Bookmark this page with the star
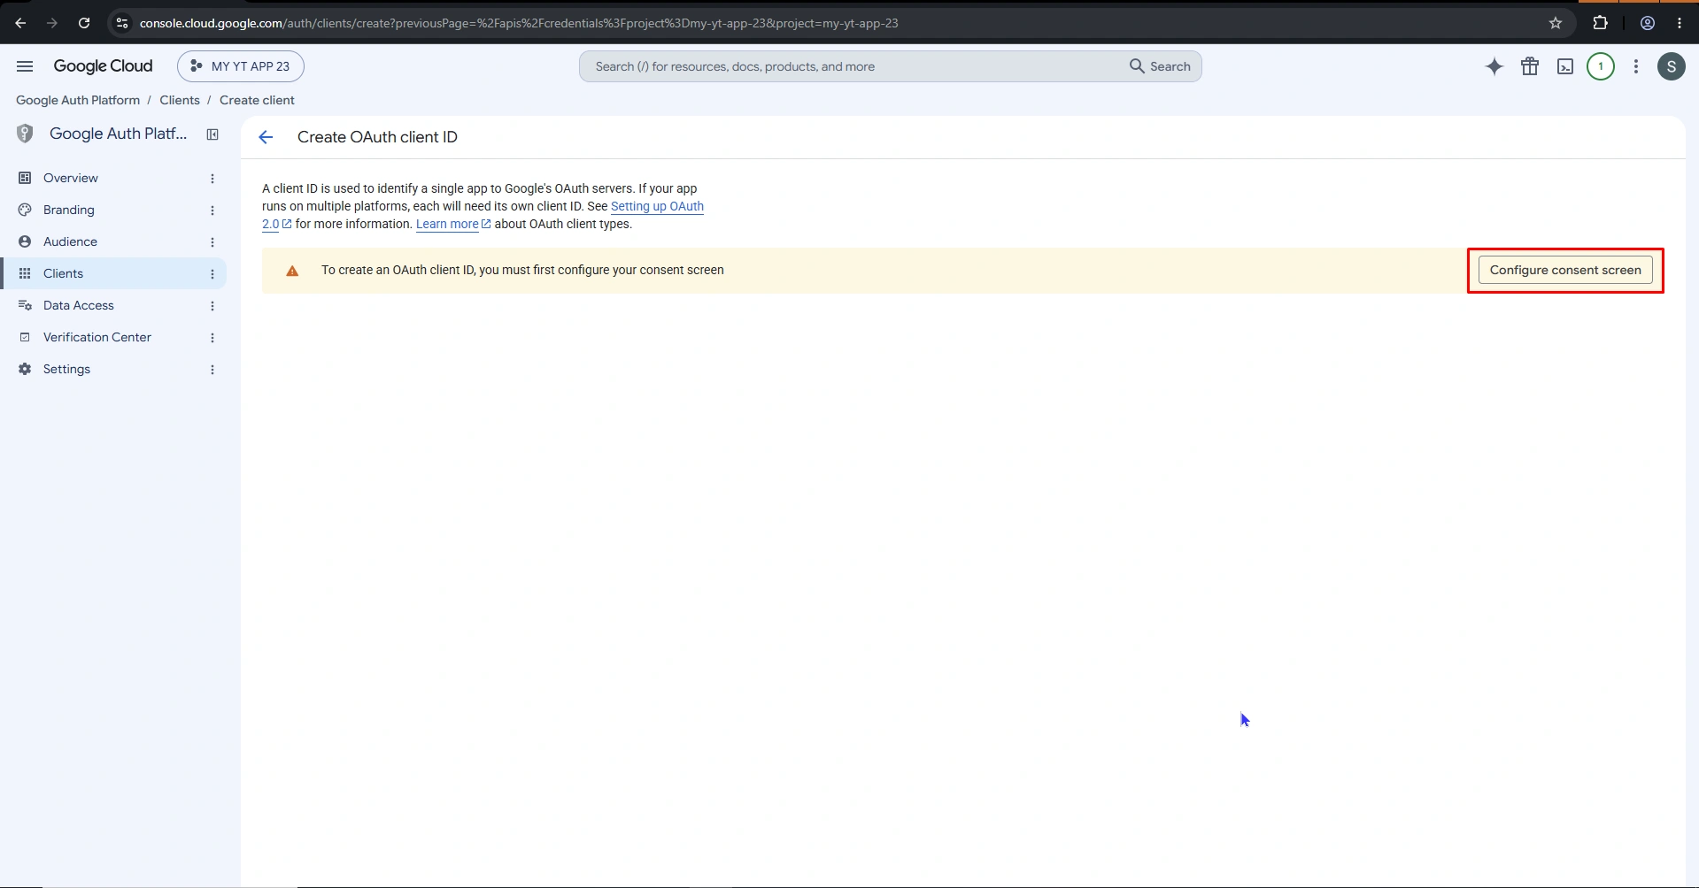 pyautogui.click(x=1556, y=23)
